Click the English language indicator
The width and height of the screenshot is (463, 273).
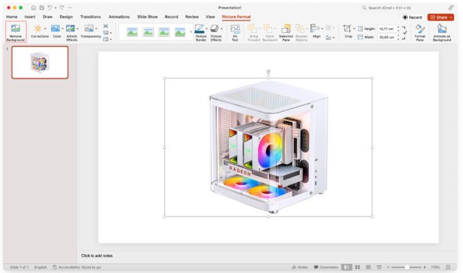click(40, 268)
